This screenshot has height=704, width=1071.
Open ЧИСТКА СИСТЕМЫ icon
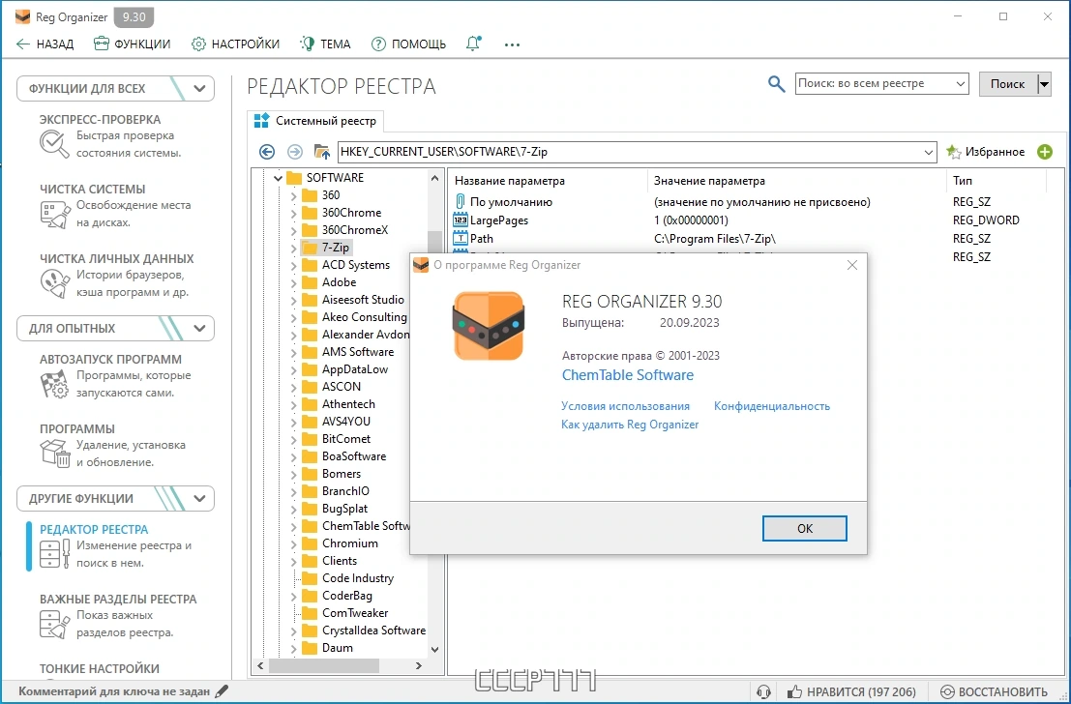tap(54, 215)
